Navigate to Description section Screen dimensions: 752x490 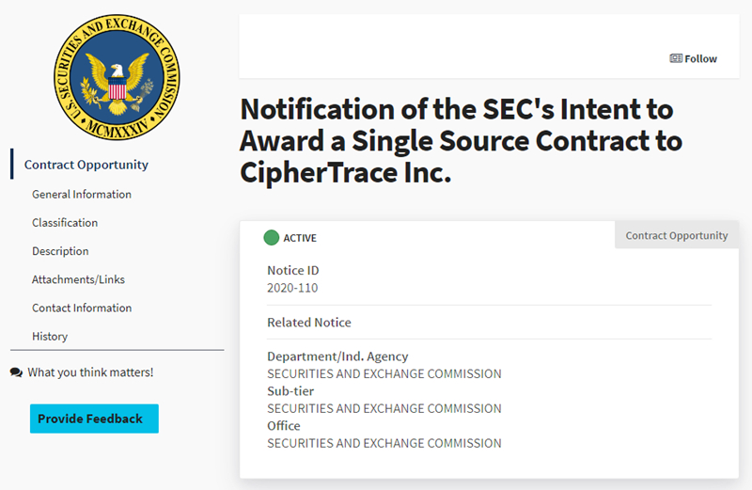pyautogui.click(x=60, y=251)
